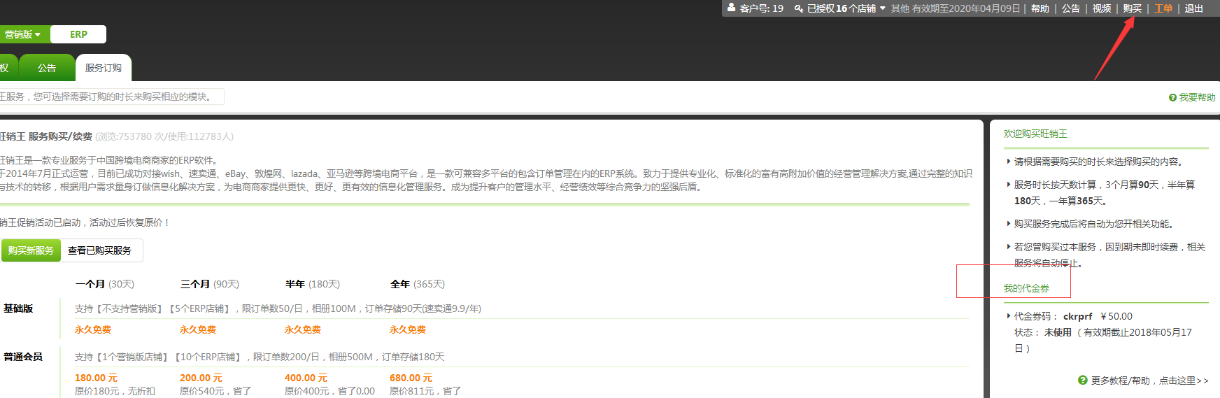Screen dimensions: 1220x398
Task: Click the 全年 (365天) column header
Action: 418,284
